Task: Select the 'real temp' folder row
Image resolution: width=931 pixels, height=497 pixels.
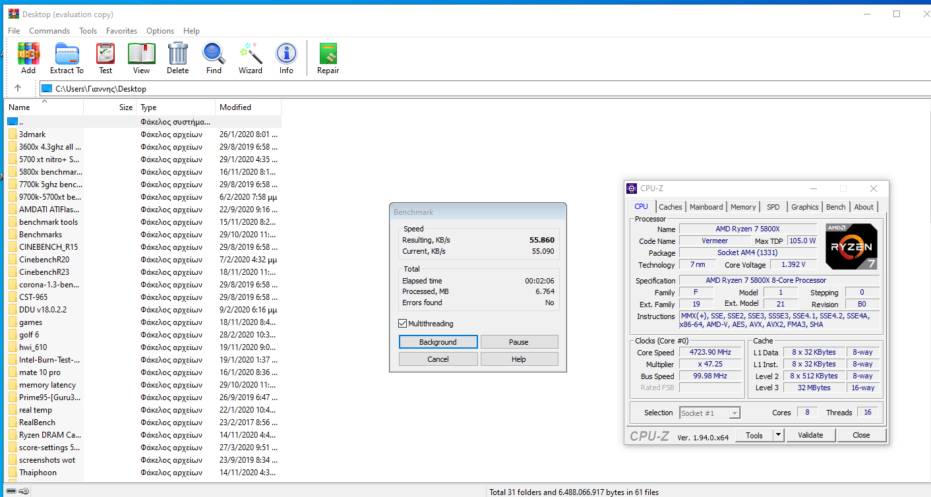Action: click(x=144, y=410)
